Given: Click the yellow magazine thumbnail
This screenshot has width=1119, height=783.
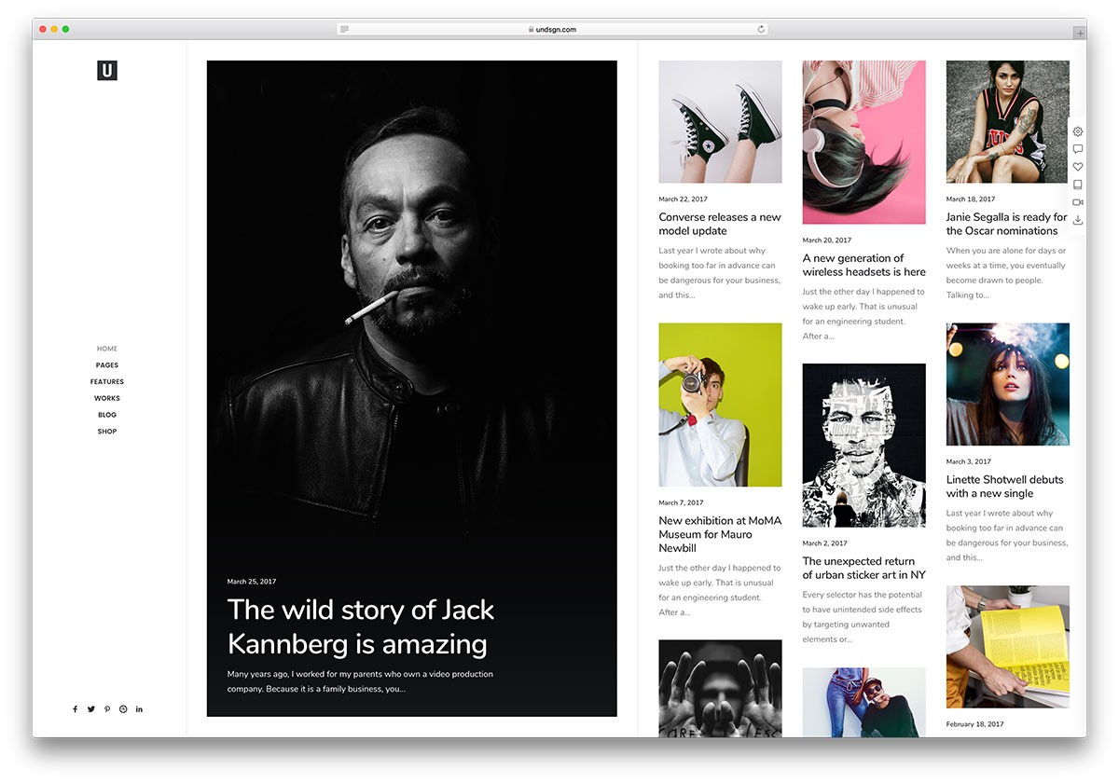Looking at the screenshot, I should (x=1008, y=647).
